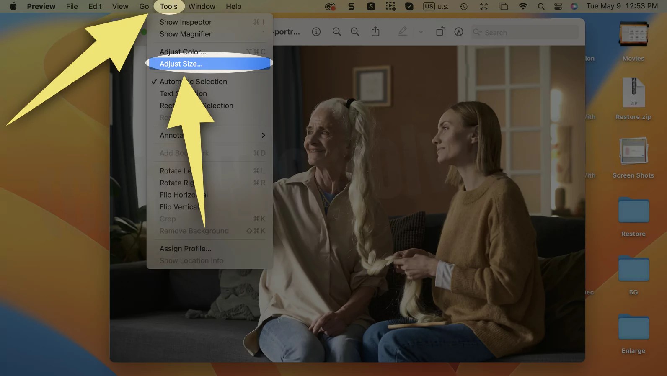Screen dimensions: 667x376
Task: Click the checkmark badge icon in menu bar
Action: pos(409,6)
